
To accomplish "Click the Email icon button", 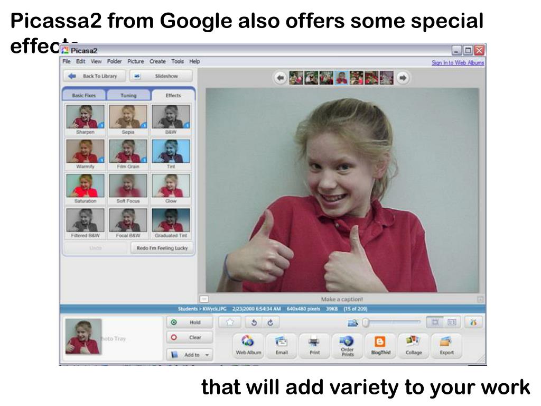I will click(x=282, y=346).
